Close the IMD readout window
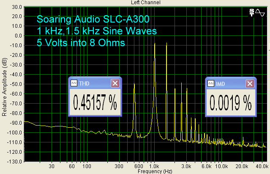Screen dimensions: 270x174 coord(250,84)
